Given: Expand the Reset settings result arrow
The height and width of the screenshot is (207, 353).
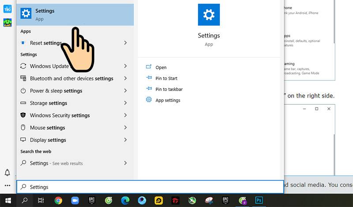Looking at the screenshot, I should (125, 43).
